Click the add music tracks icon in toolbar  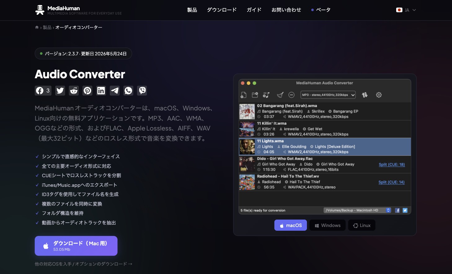point(266,95)
